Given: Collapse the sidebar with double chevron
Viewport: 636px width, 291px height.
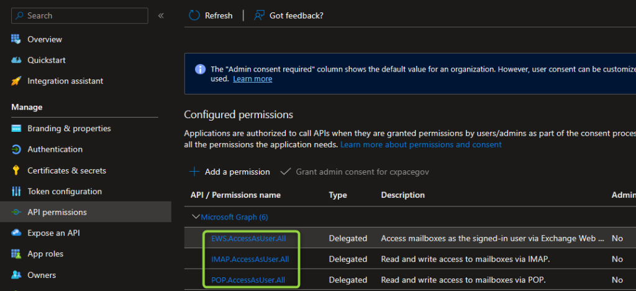Looking at the screenshot, I should pyautogui.click(x=161, y=16).
